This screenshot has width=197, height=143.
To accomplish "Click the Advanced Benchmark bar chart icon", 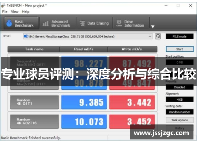I will [x=46, y=23].
